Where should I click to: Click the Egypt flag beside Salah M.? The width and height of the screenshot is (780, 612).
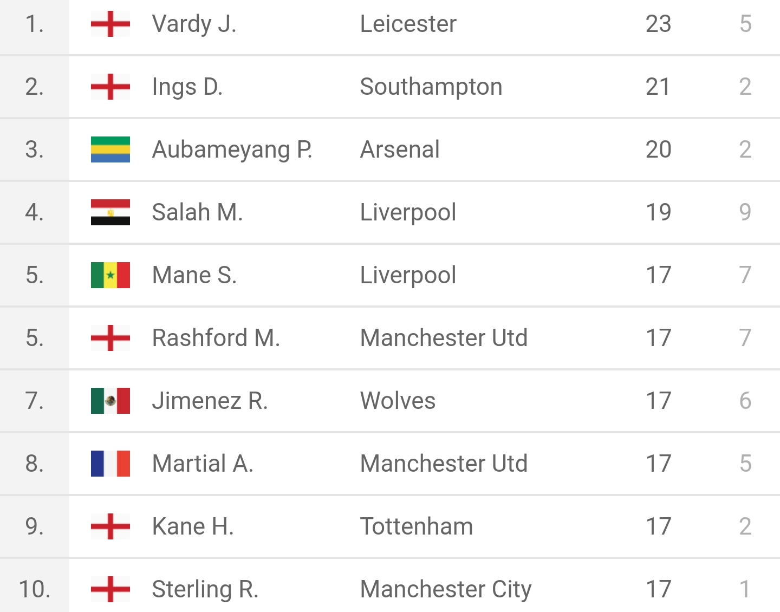(110, 212)
